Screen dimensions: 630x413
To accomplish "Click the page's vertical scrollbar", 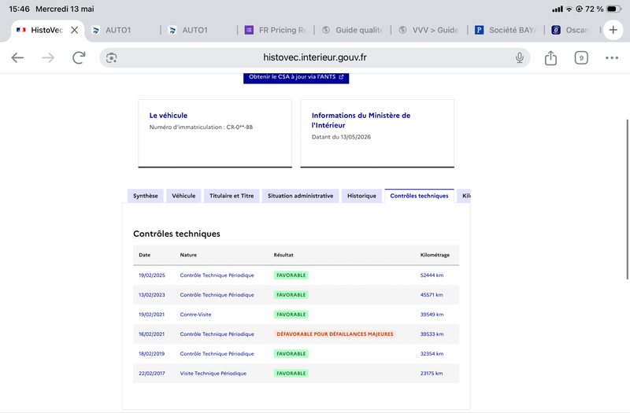I will (627, 199).
